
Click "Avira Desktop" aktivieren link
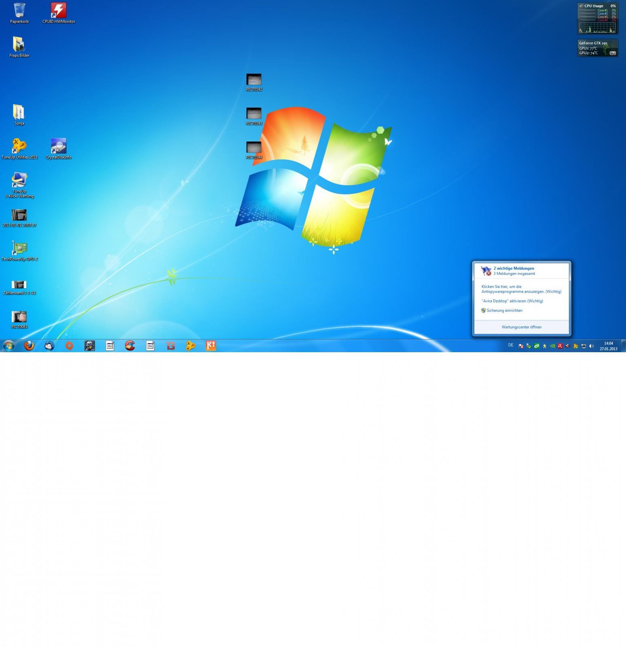click(x=512, y=301)
